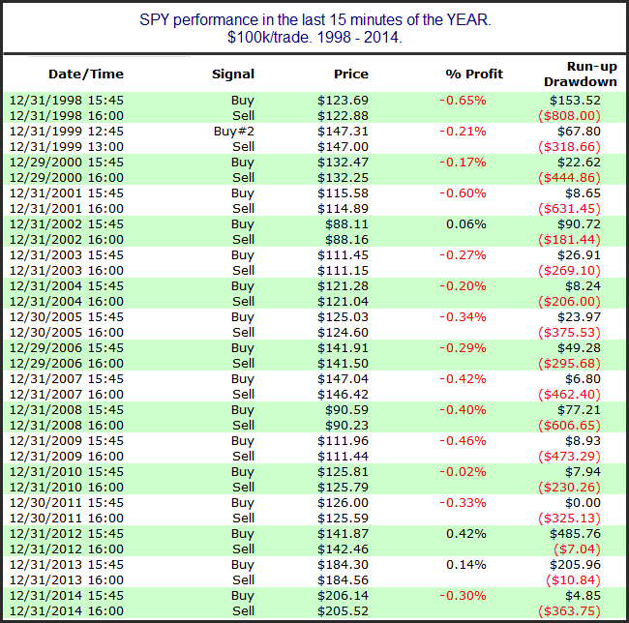Click the $90.59 buy price
The width and height of the screenshot is (629, 623).
(x=346, y=410)
